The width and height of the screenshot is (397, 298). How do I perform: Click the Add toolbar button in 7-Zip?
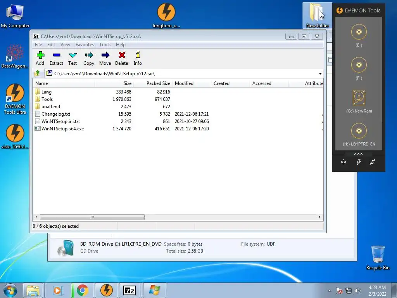tap(40, 58)
